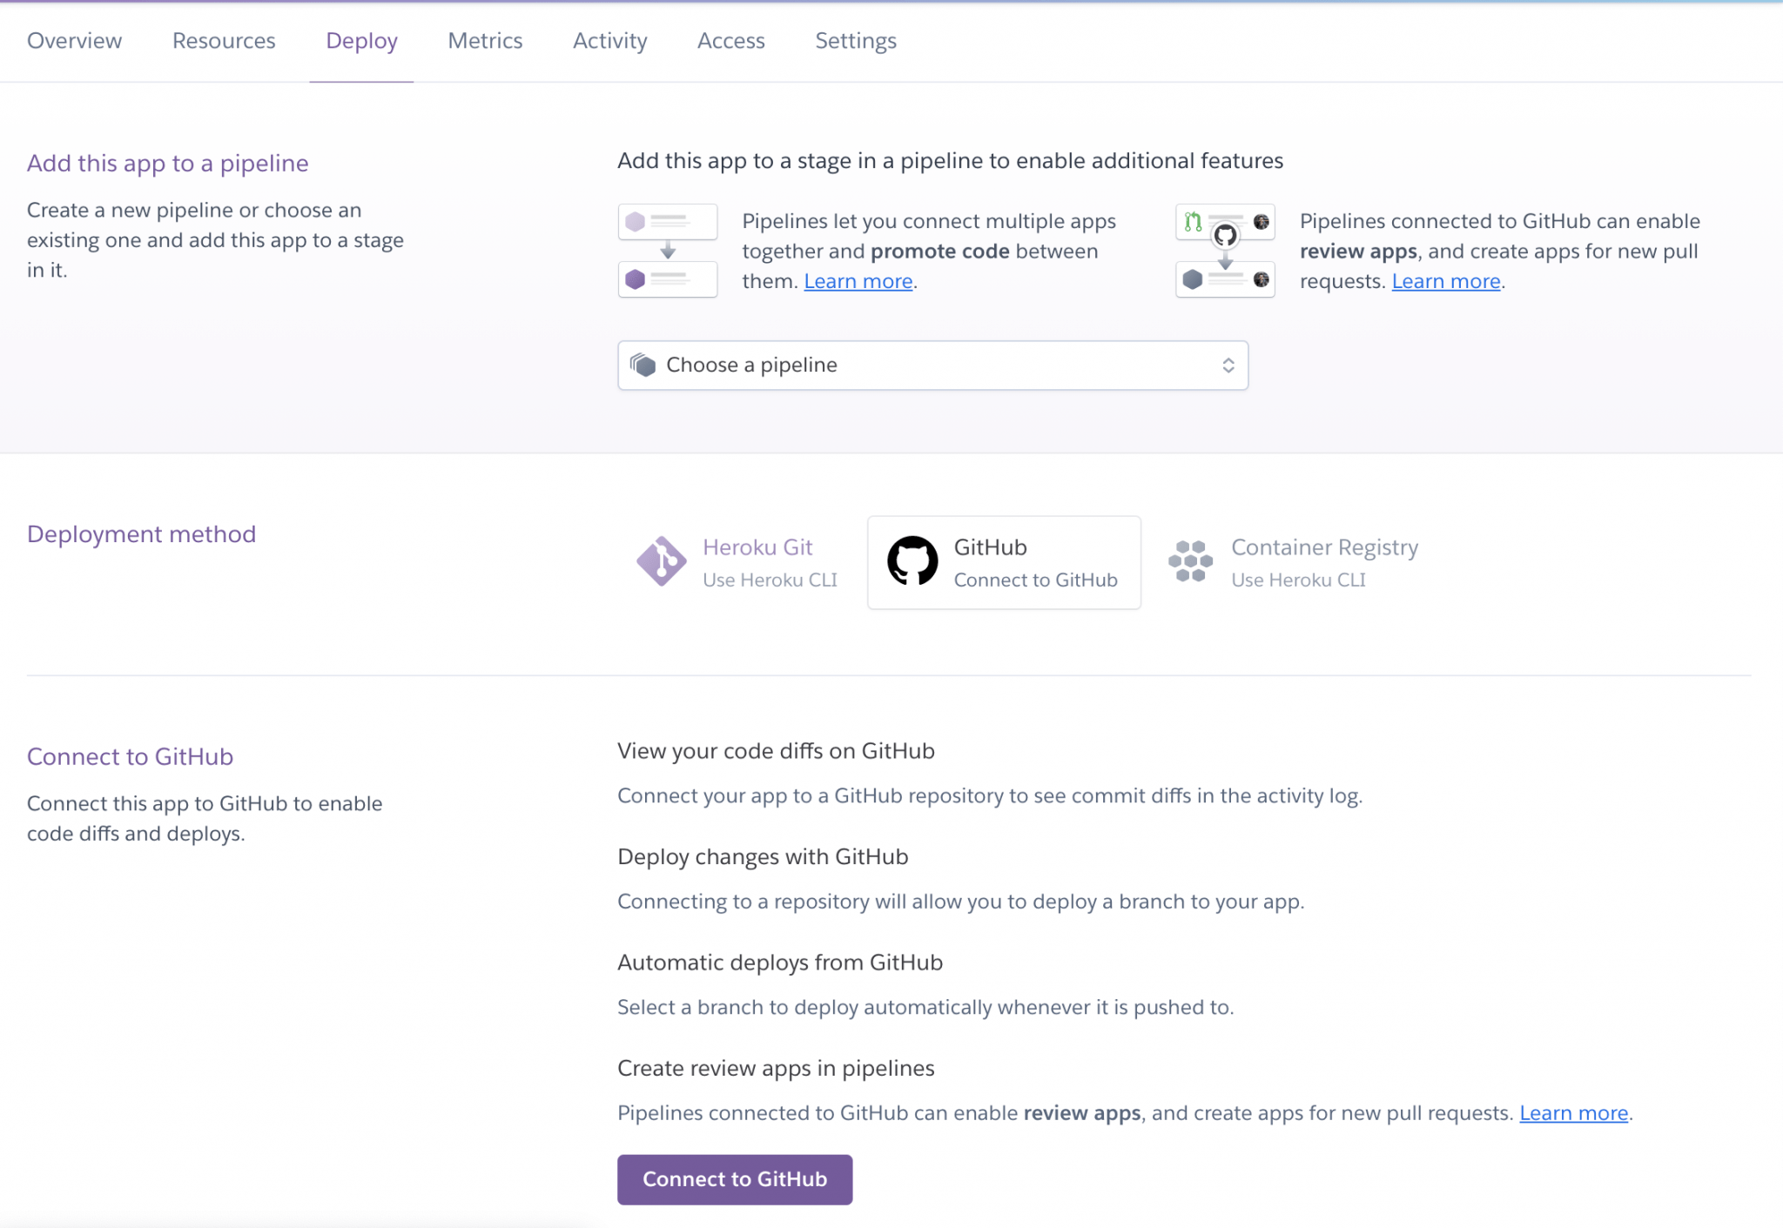
Task: Go to the Overview tab
Action: pyautogui.click(x=74, y=40)
